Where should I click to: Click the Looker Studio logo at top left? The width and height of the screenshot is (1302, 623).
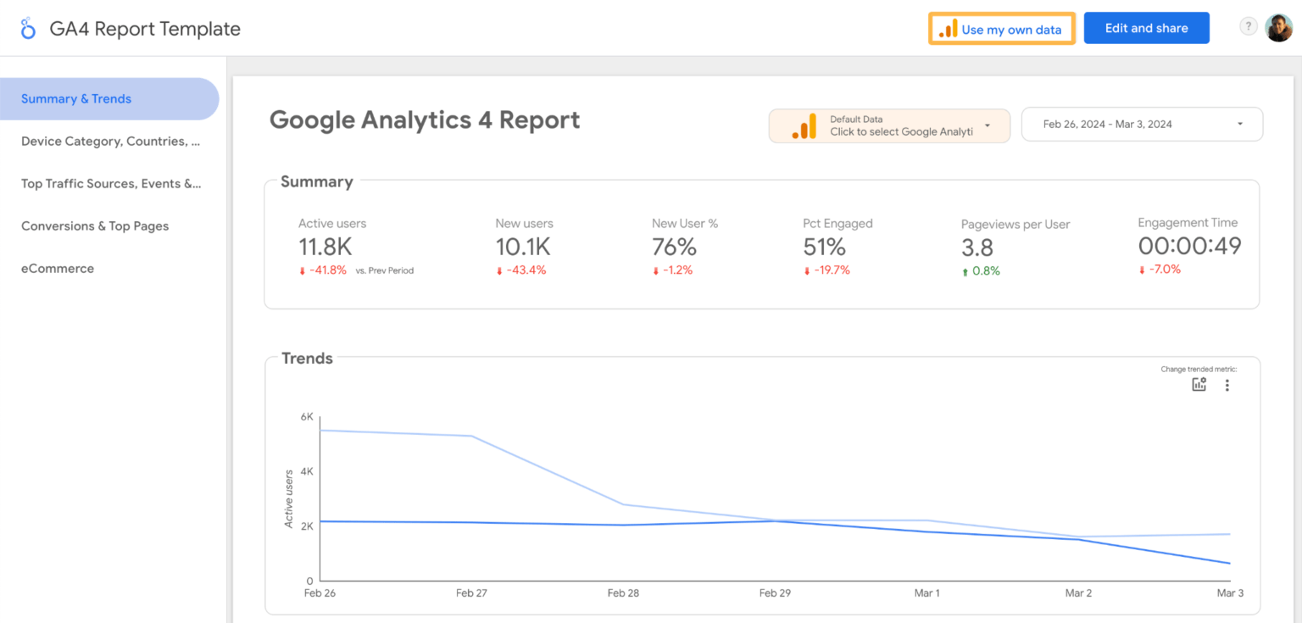click(x=28, y=27)
